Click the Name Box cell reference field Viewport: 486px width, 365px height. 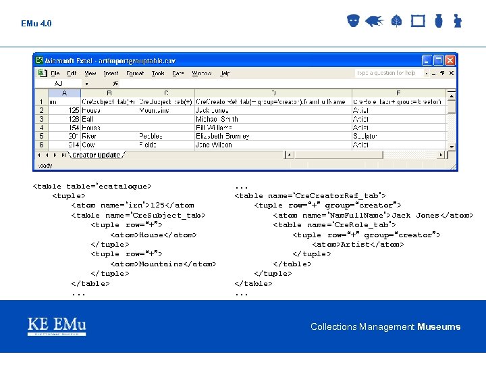tap(59, 84)
